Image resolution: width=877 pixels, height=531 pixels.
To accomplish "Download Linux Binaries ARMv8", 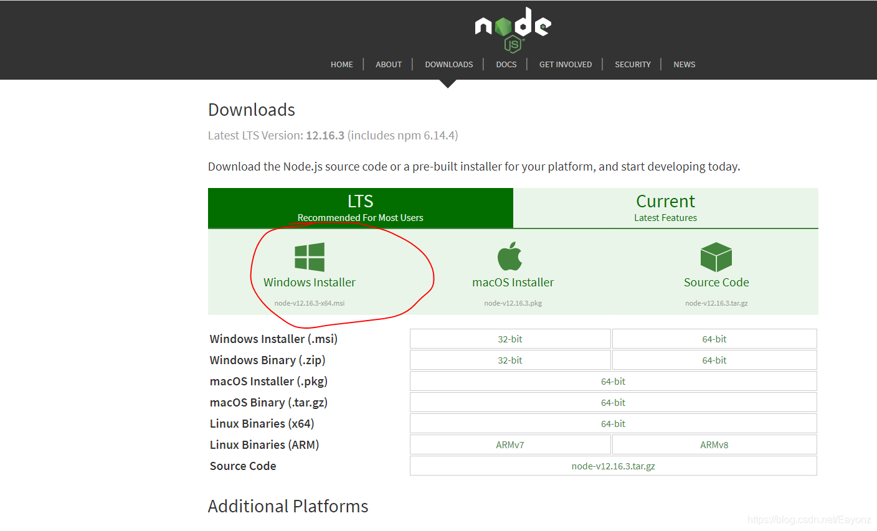I will pos(714,444).
